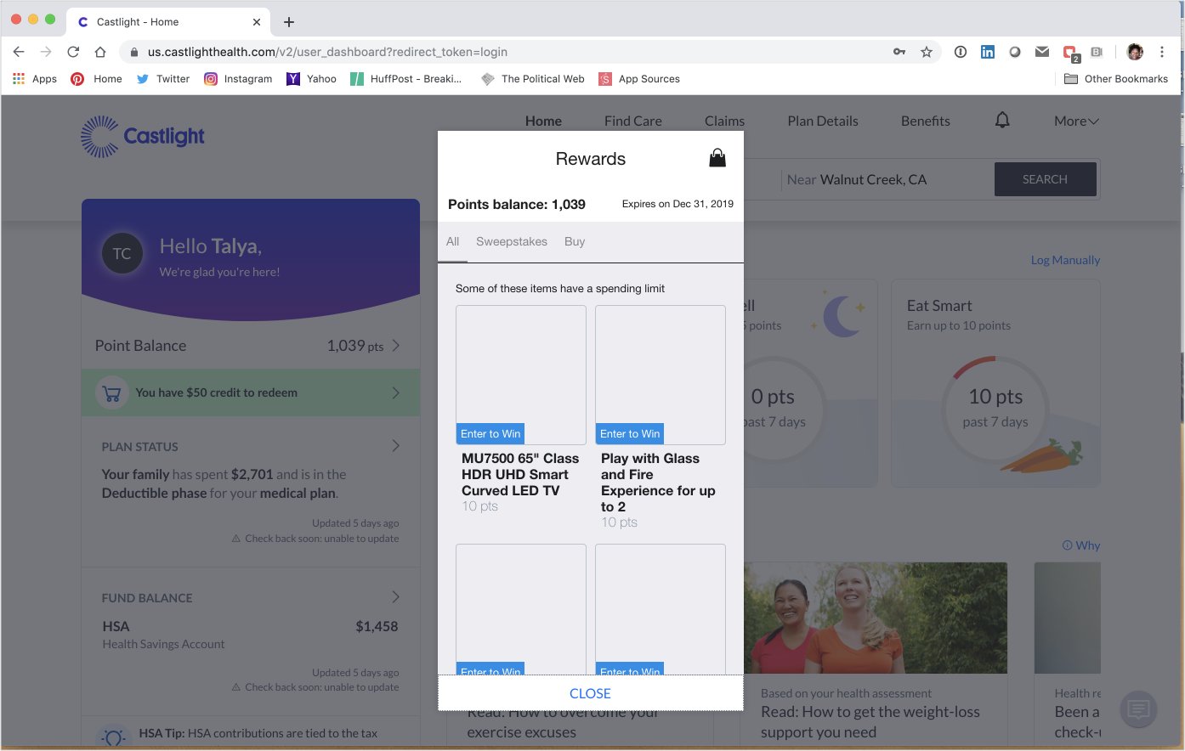Go to Plan Details nav item
This screenshot has width=1185, height=751.
pos(823,121)
